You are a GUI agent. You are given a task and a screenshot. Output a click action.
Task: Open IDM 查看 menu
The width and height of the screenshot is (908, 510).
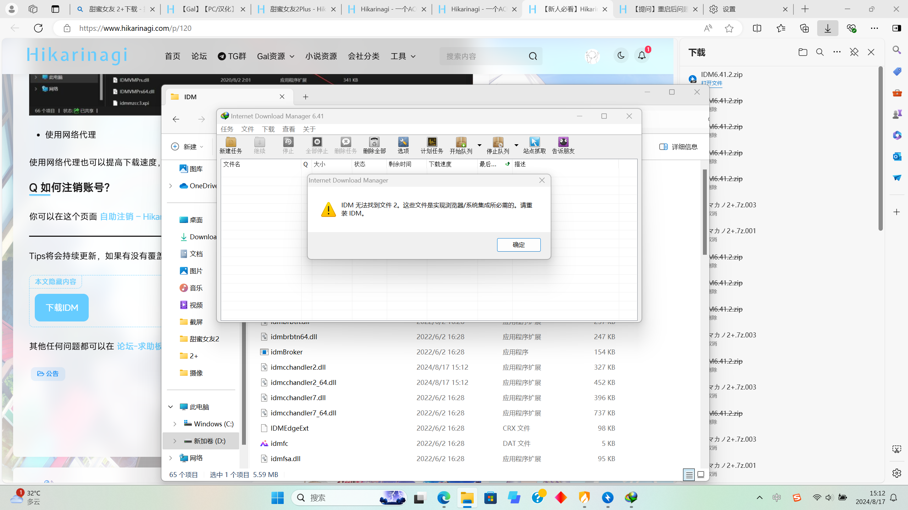click(x=288, y=129)
